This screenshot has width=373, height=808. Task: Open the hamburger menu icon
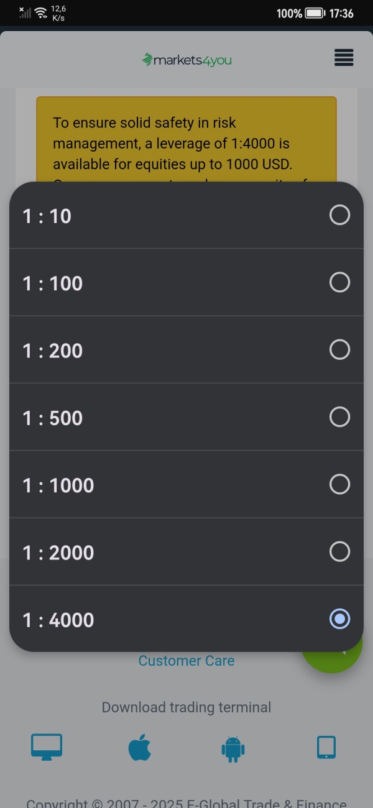coord(344,58)
